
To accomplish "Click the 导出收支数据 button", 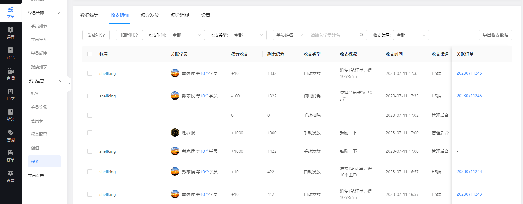I will (x=496, y=35).
